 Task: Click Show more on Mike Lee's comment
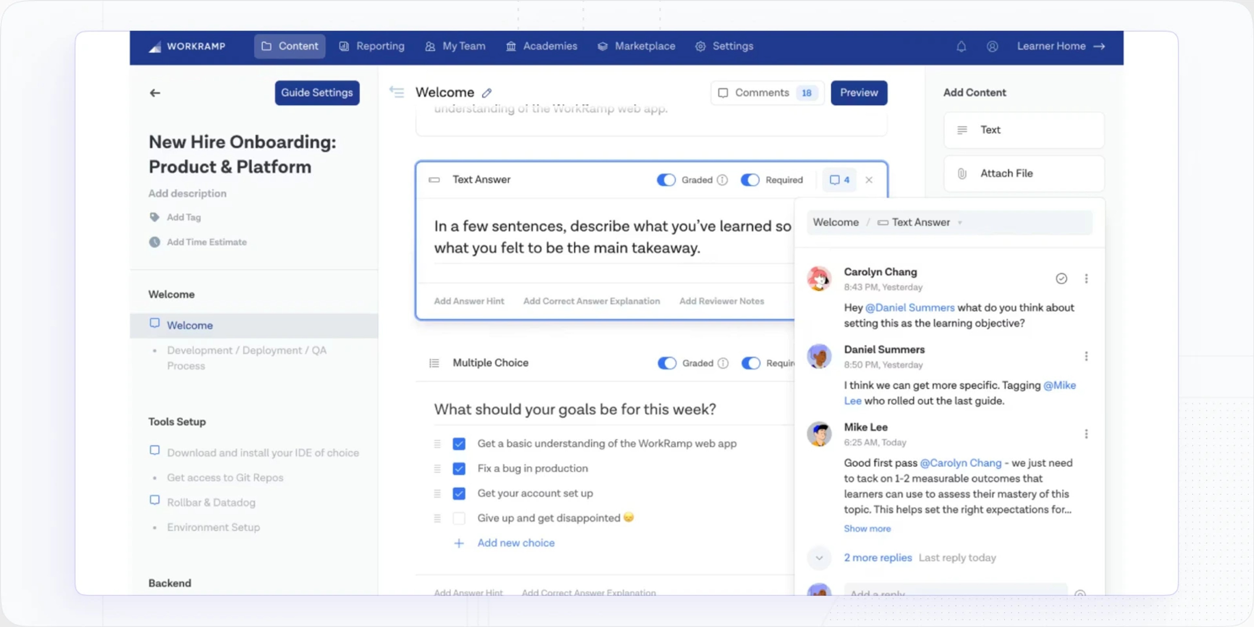tap(867, 529)
